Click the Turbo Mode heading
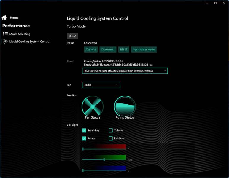This screenshot has width=229, height=178. [x=76, y=26]
